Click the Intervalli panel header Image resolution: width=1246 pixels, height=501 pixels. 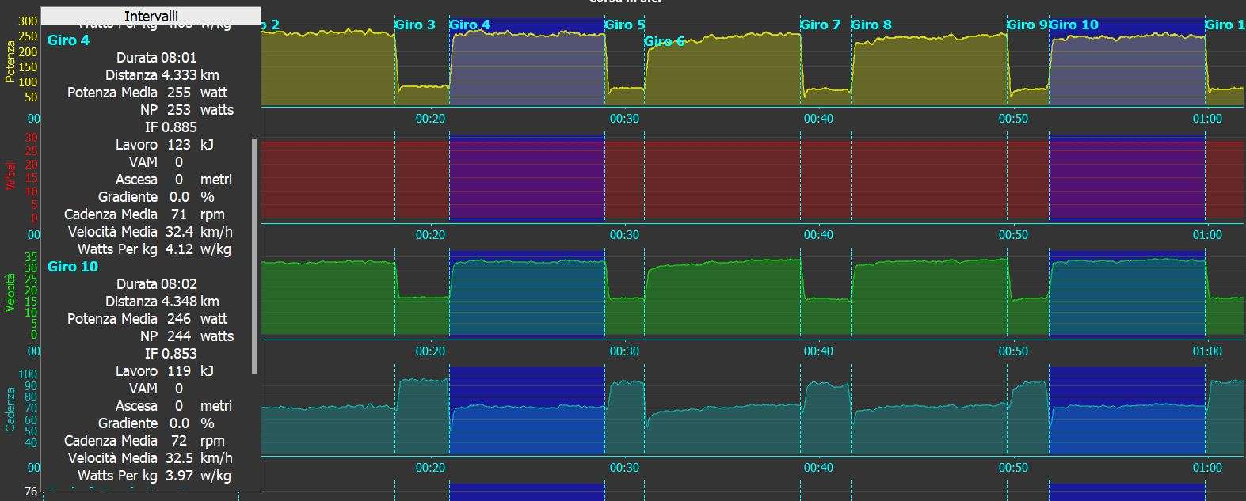151,16
